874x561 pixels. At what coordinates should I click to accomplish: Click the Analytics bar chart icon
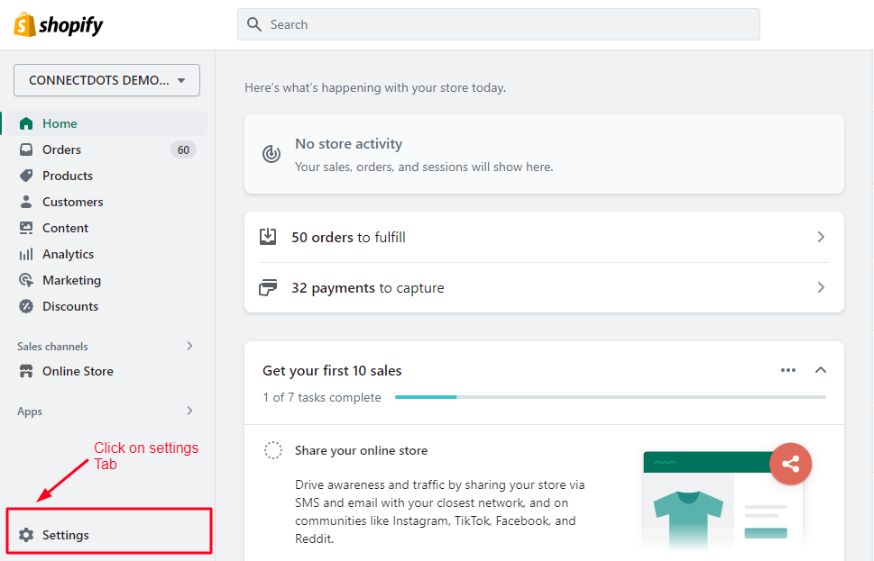pyautogui.click(x=26, y=254)
